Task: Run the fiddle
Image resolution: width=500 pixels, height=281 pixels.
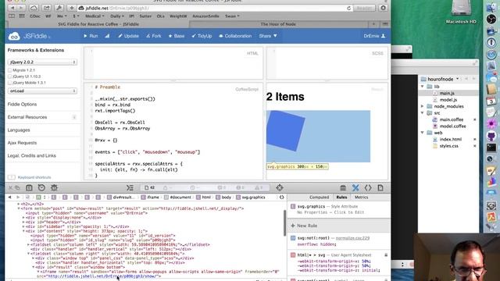Action: pos(91,36)
